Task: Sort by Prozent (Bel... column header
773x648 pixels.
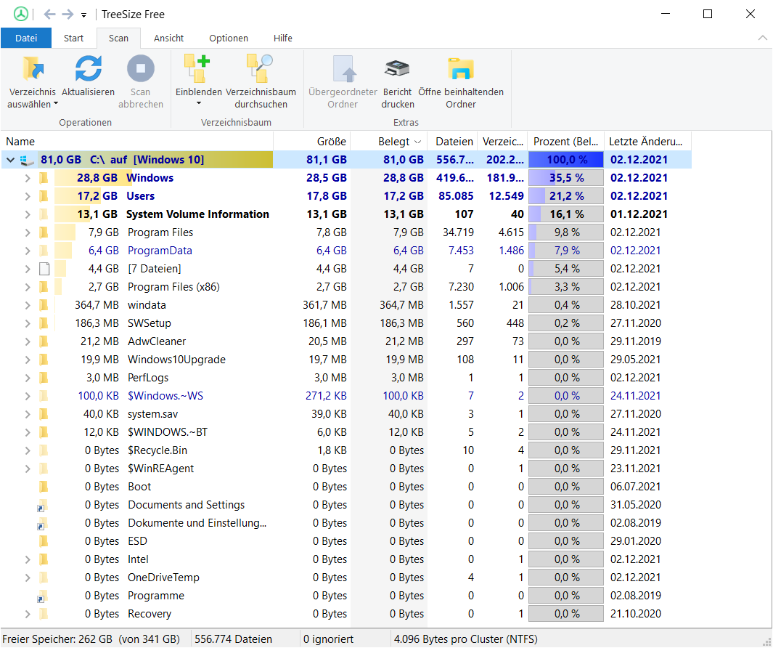Action: [566, 142]
